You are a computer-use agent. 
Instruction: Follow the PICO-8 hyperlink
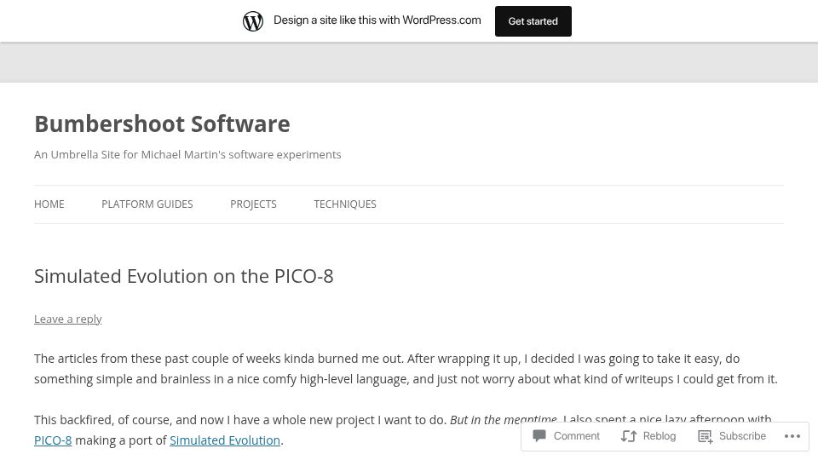point(53,440)
